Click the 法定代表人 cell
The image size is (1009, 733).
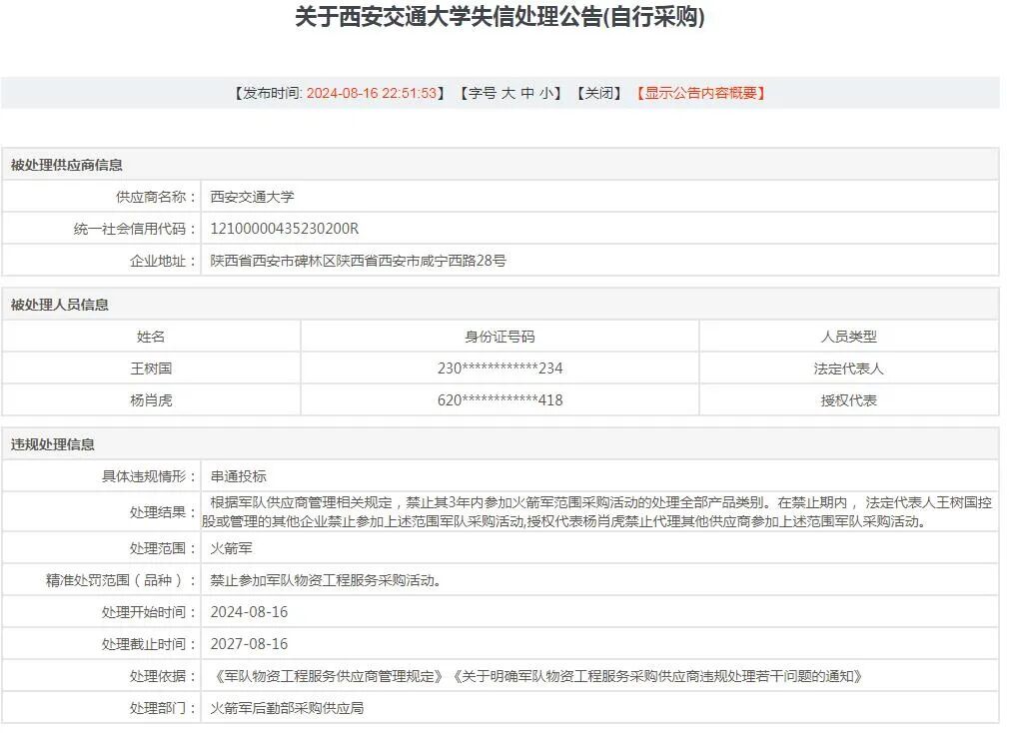coord(849,368)
